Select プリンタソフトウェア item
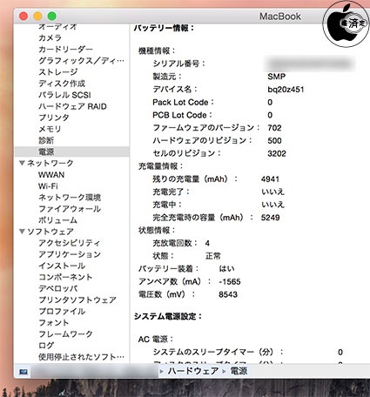 (x=77, y=299)
